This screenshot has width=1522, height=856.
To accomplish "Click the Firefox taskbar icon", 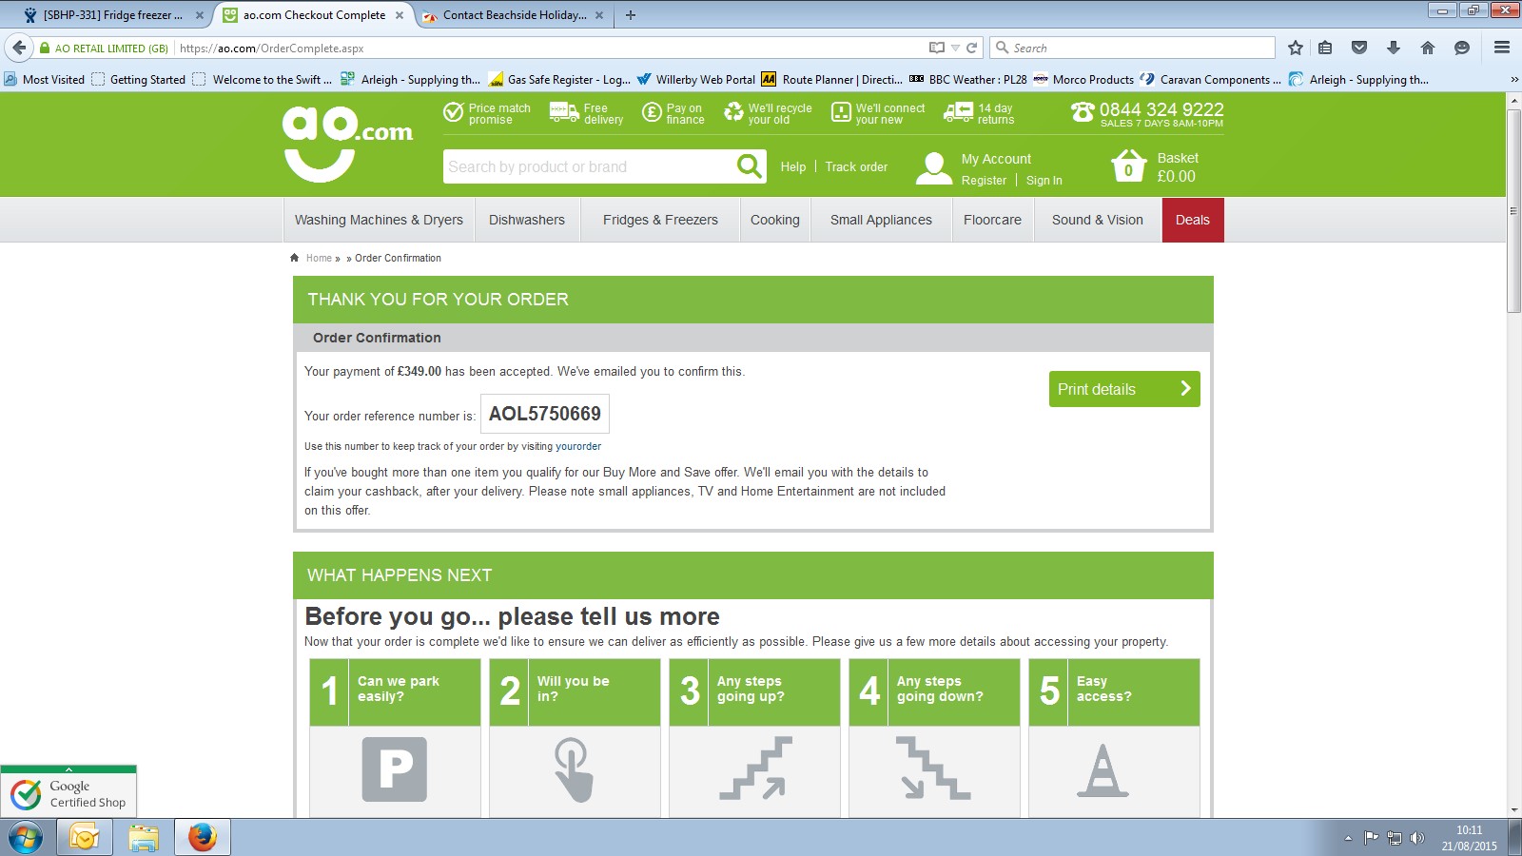I will pyautogui.click(x=203, y=838).
